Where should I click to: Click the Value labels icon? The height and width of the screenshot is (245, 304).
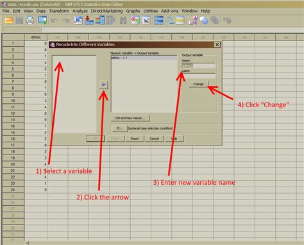click(193, 21)
